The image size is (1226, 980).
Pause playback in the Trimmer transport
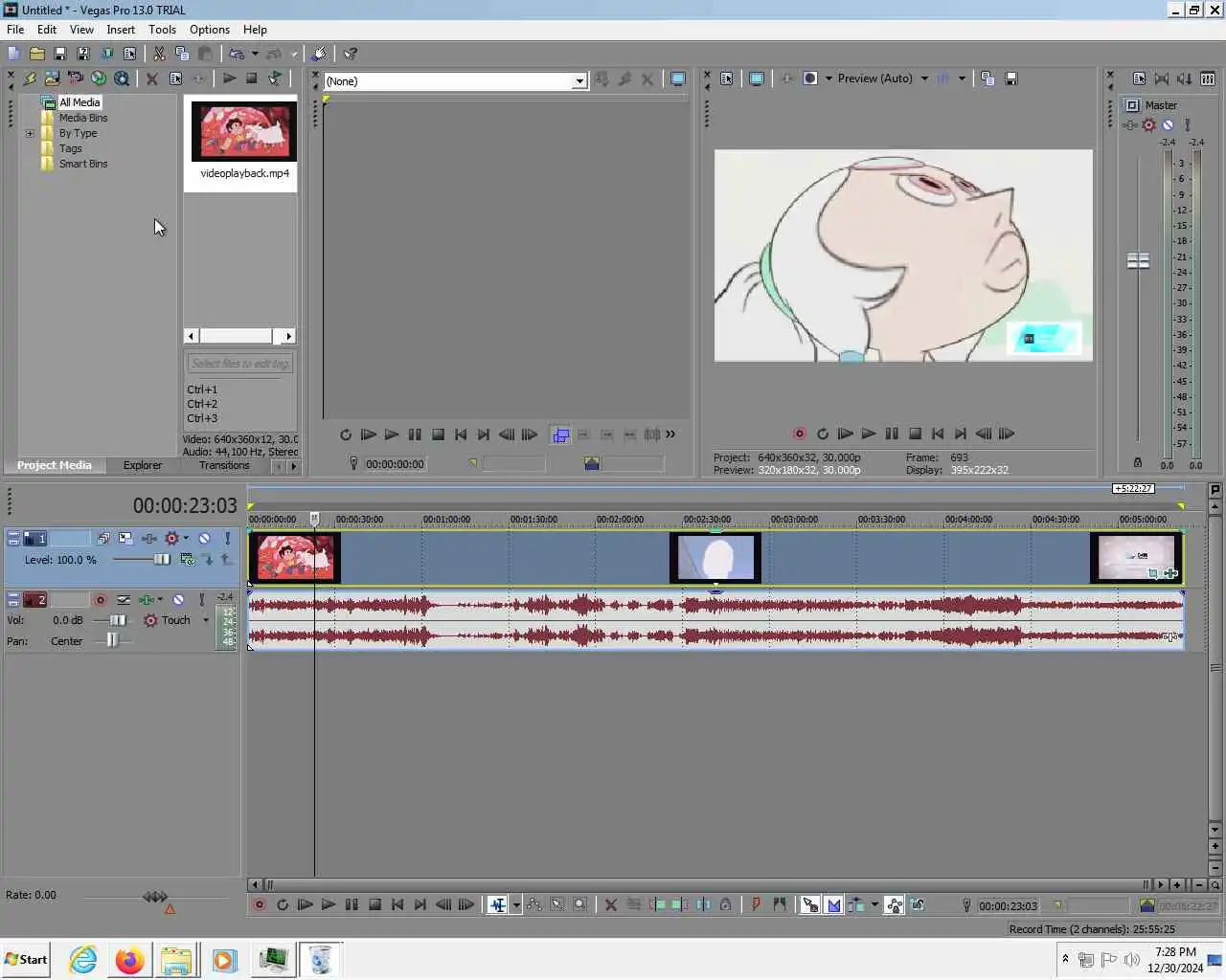tap(415, 434)
